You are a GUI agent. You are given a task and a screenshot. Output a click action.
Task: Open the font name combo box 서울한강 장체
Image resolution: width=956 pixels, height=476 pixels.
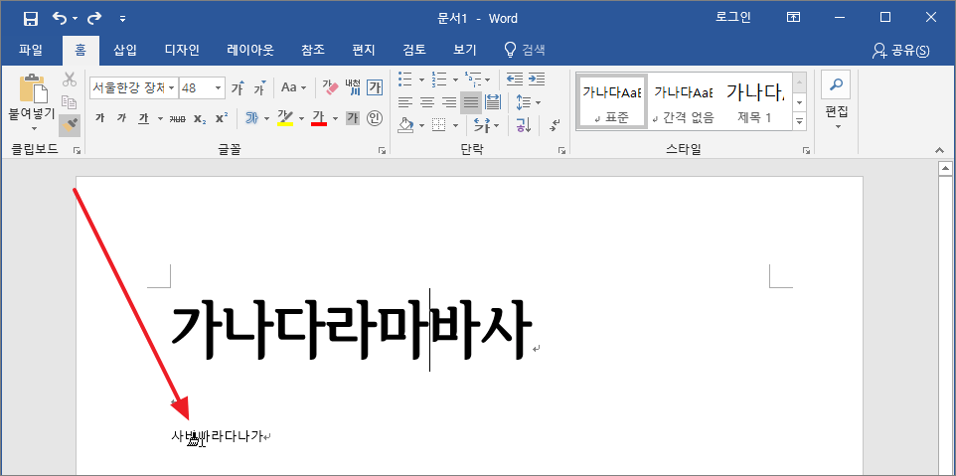[133, 87]
